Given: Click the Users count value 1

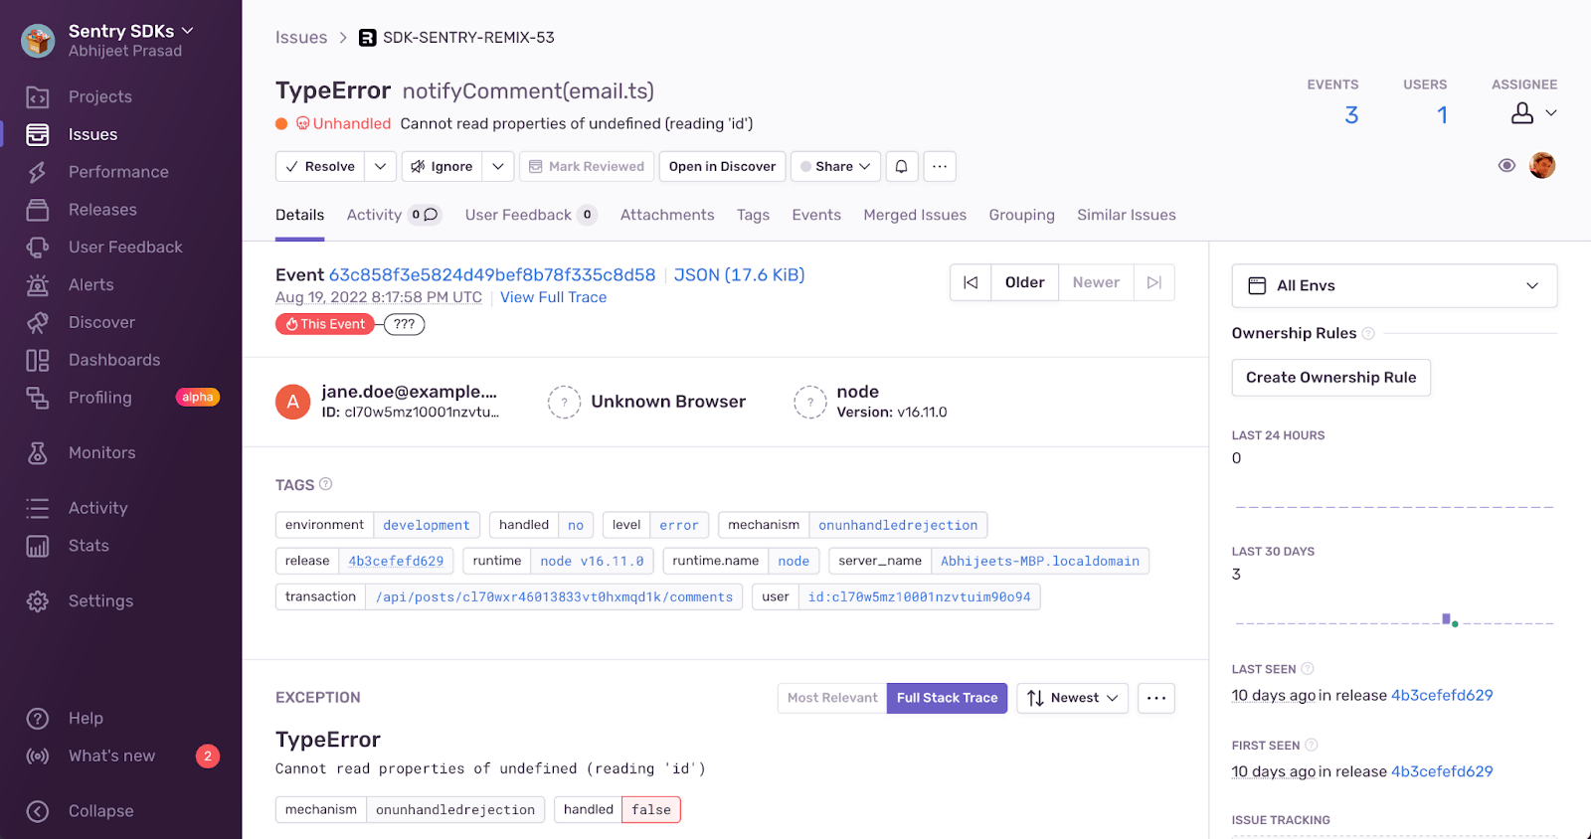Looking at the screenshot, I should 1442,115.
